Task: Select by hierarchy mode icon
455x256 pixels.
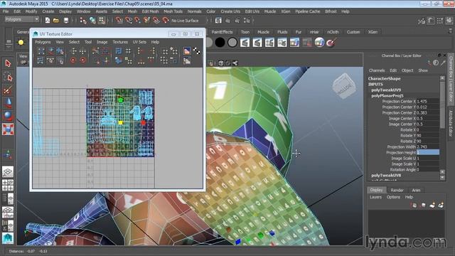Action: click(83, 21)
